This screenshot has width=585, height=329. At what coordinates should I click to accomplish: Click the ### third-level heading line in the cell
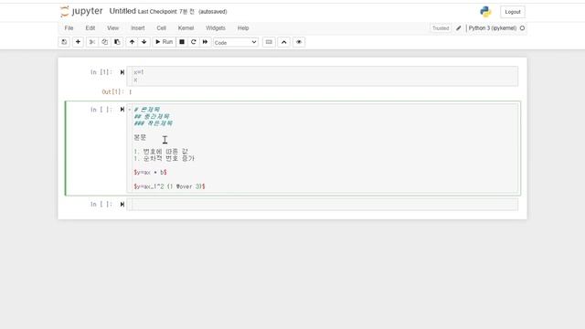[x=154, y=123]
